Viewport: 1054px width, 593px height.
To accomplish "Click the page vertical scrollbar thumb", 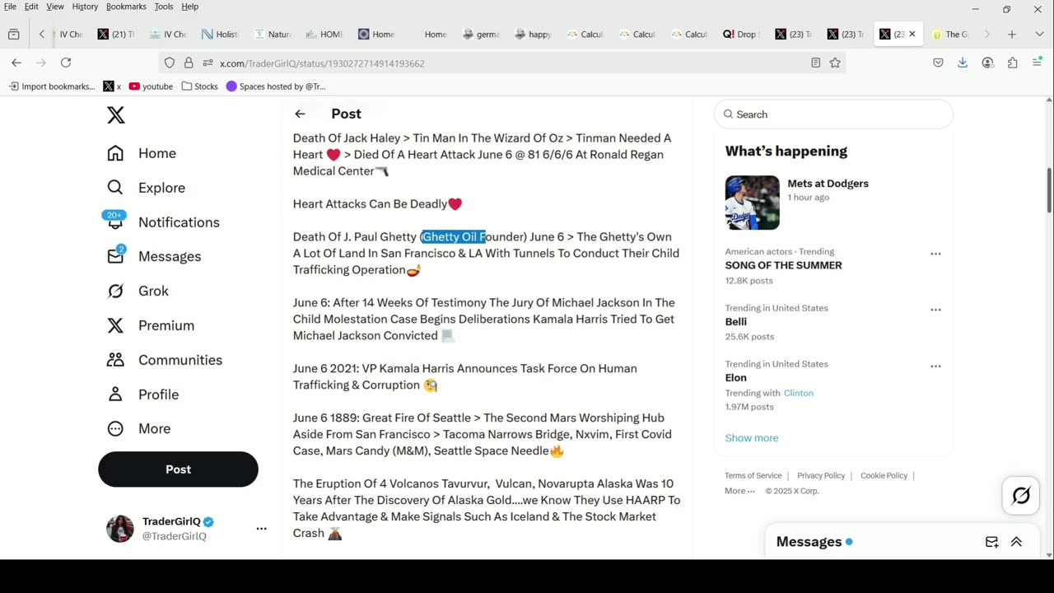I will [1048, 190].
